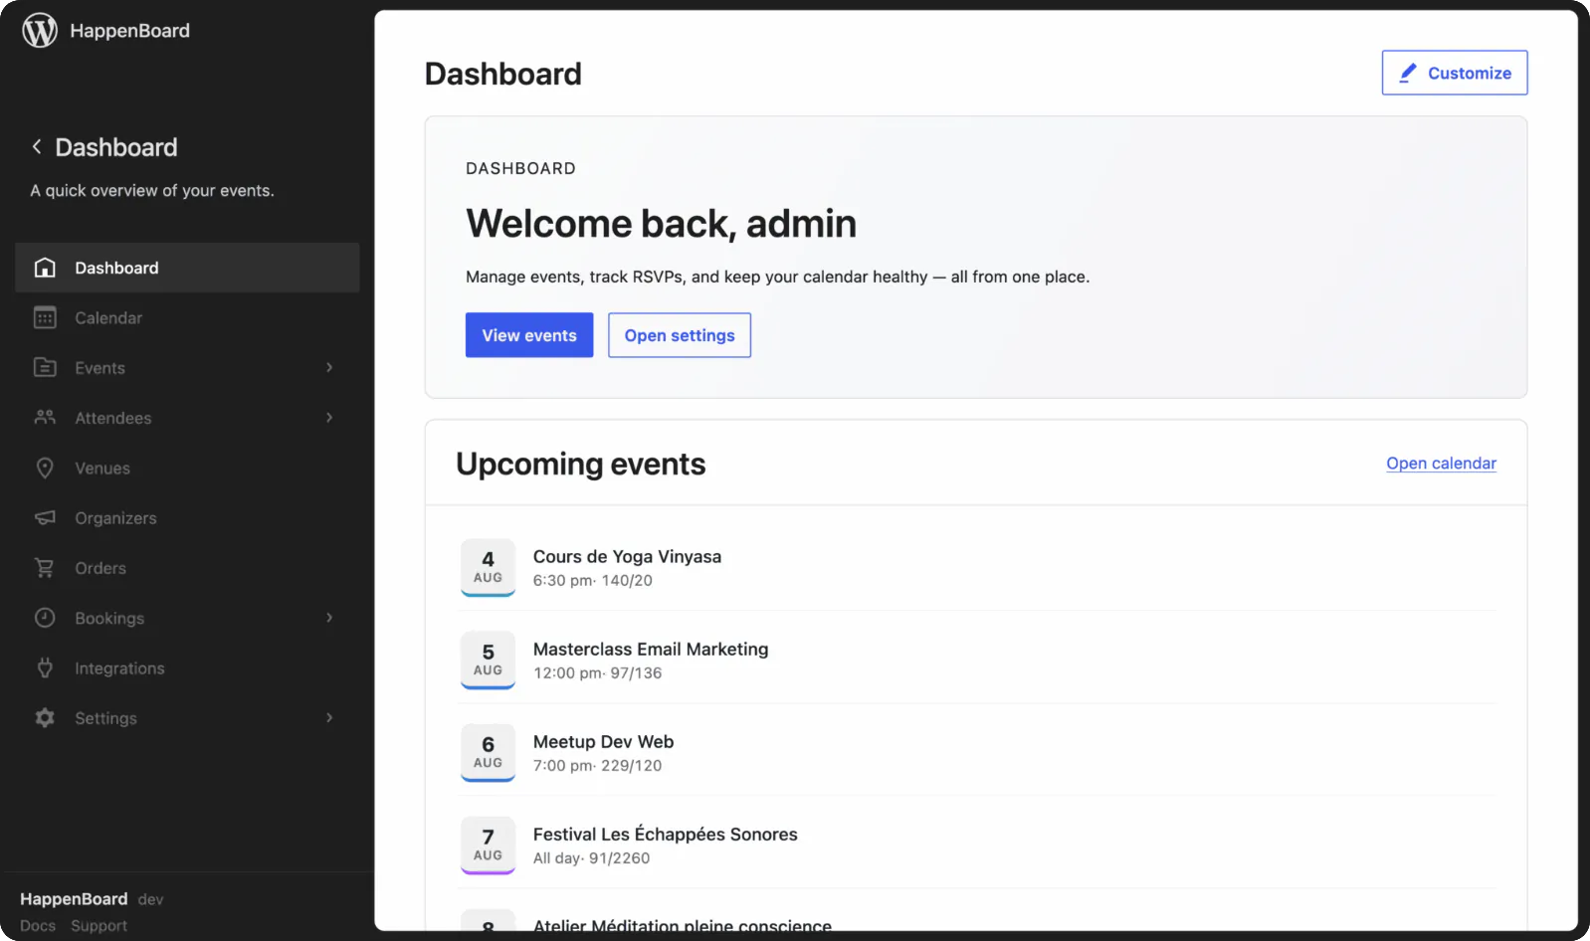Click the Open settings button
This screenshot has height=941, width=1590.
(x=680, y=335)
